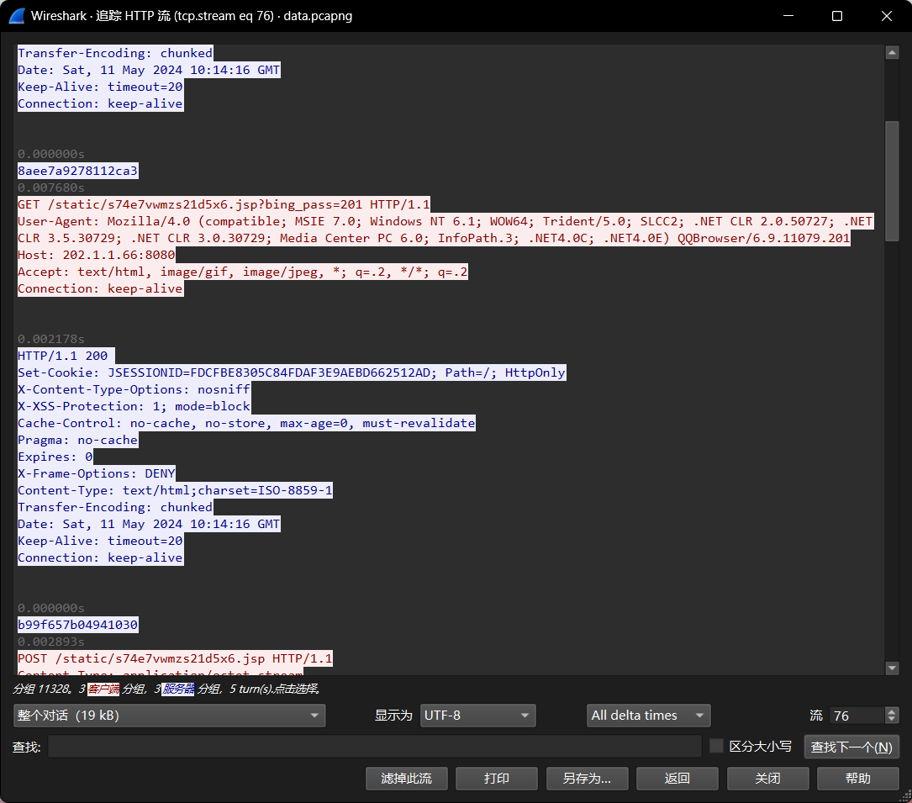The height and width of the screenshot is (803, 912).
Task: Click the 0.007680s delta time label
Action: [x=51, y=188]
